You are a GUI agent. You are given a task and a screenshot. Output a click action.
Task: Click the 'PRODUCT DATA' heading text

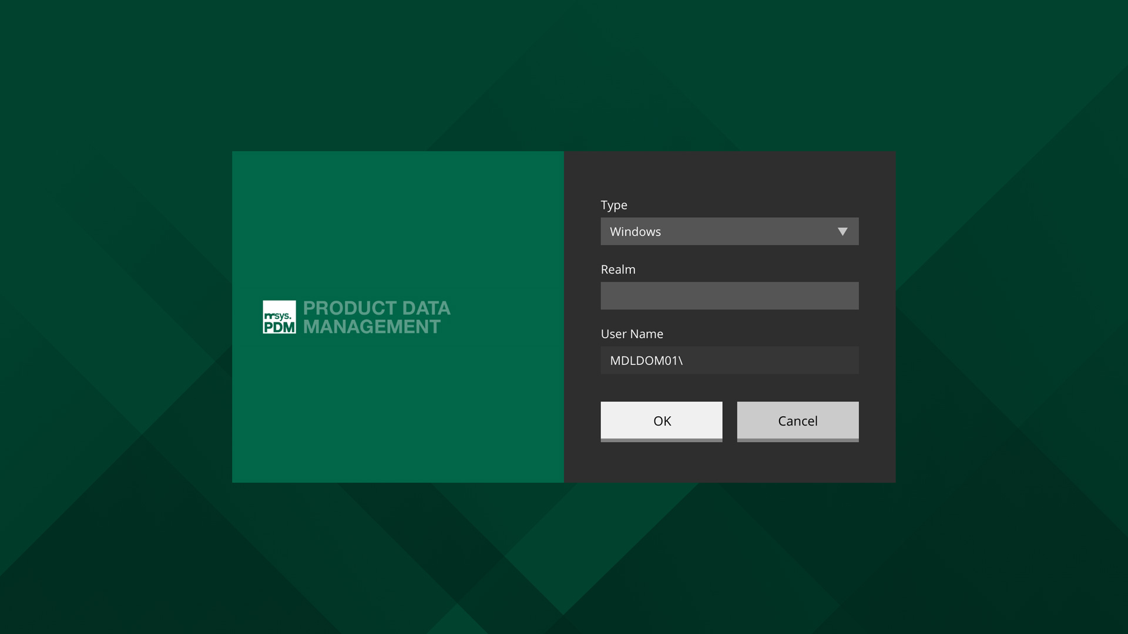pyautogui.click(x=377, y=308)
